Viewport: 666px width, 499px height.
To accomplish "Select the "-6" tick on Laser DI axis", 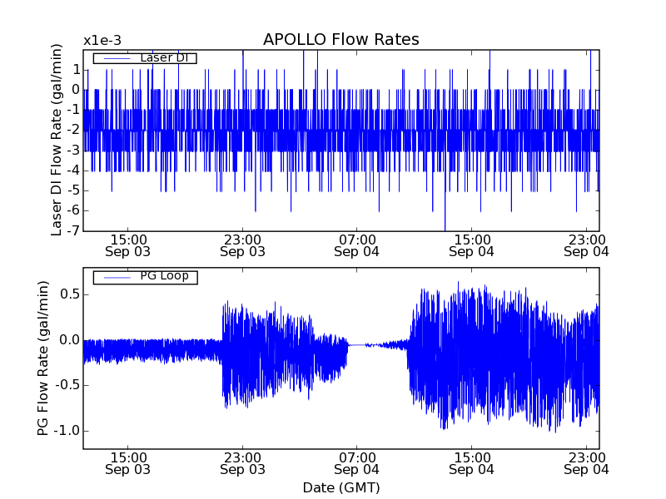I will tap(73, 210).
